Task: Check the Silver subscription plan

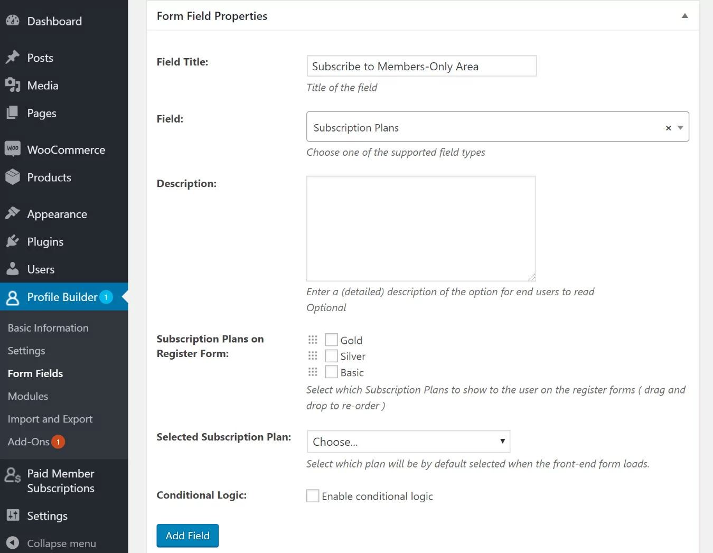Action: coord(331,355)
